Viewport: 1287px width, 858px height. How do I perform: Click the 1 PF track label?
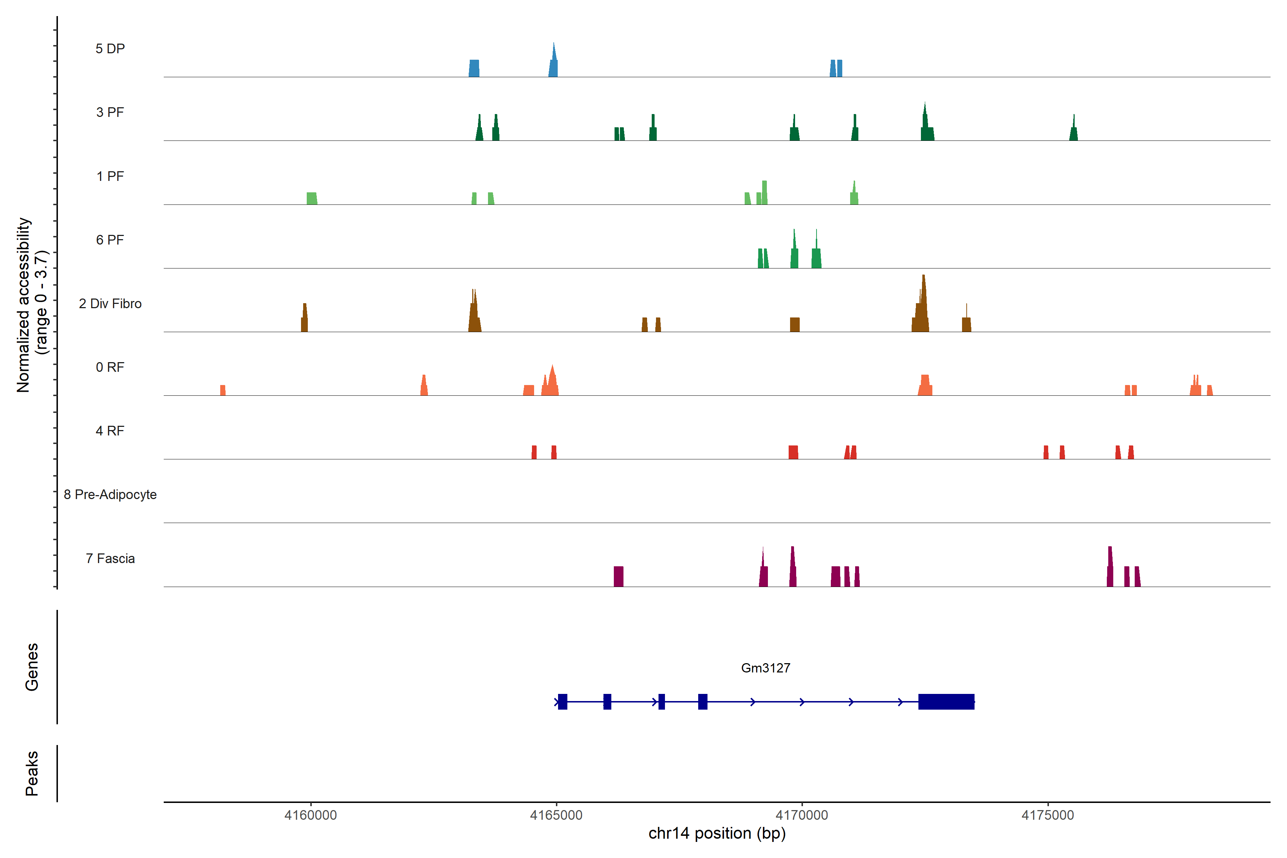[x=110, y=176]
